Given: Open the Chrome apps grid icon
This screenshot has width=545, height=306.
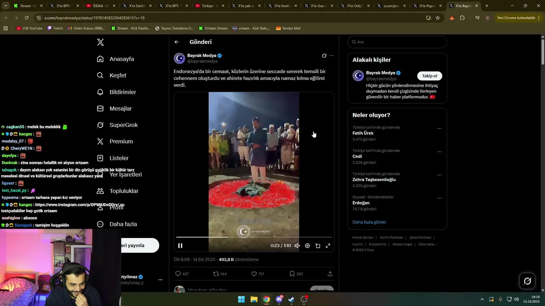Looking at the screenshot, I should point(6,28).
